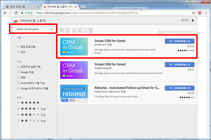Image resolution: width=211 pixels, height=140 pixels.
Task: Check the 오프라인 실행 가능 box
Action: click(x=18, y=66)
